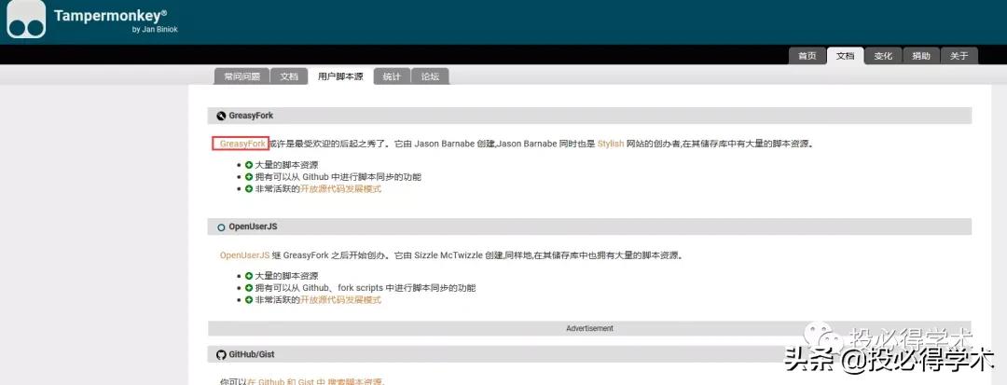Open the OpenUserJS link in paragraph
This screenshot has width=1007, height=385.
click(244, 255)
